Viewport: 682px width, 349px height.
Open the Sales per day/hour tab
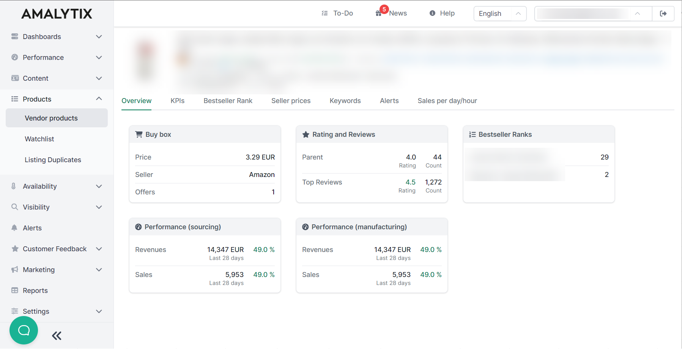tap(447, 101)
